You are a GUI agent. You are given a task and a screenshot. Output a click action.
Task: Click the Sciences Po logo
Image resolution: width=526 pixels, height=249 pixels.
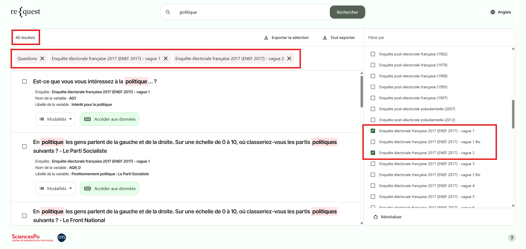32,237
